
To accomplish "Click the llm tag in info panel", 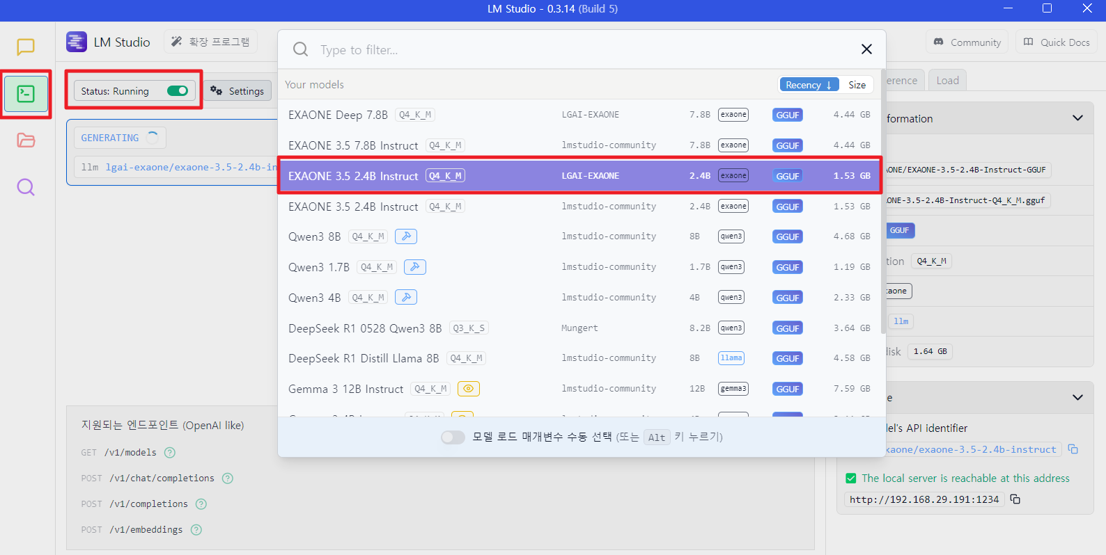I will (901, 321).
